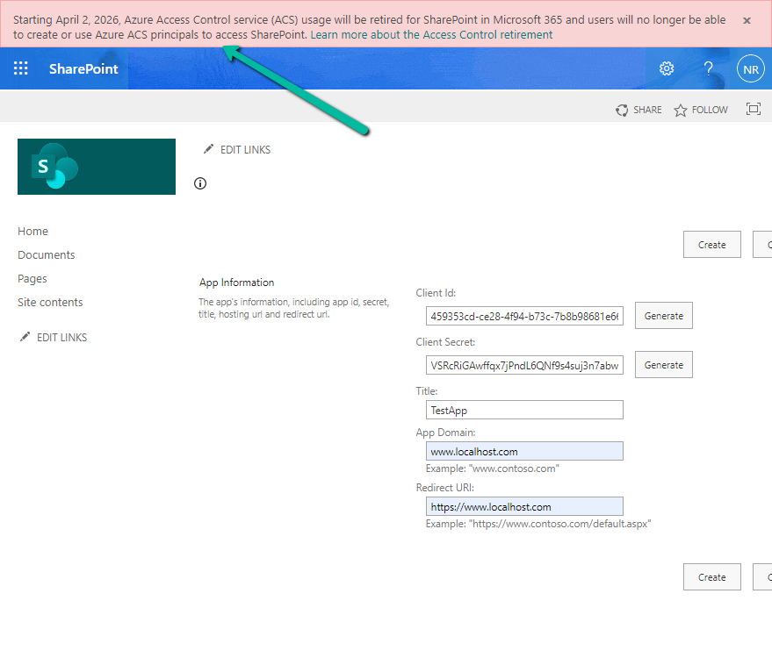Enter focus mode with the expand icon
Viewport: 772px width, 658px height.
click(753, 109)
